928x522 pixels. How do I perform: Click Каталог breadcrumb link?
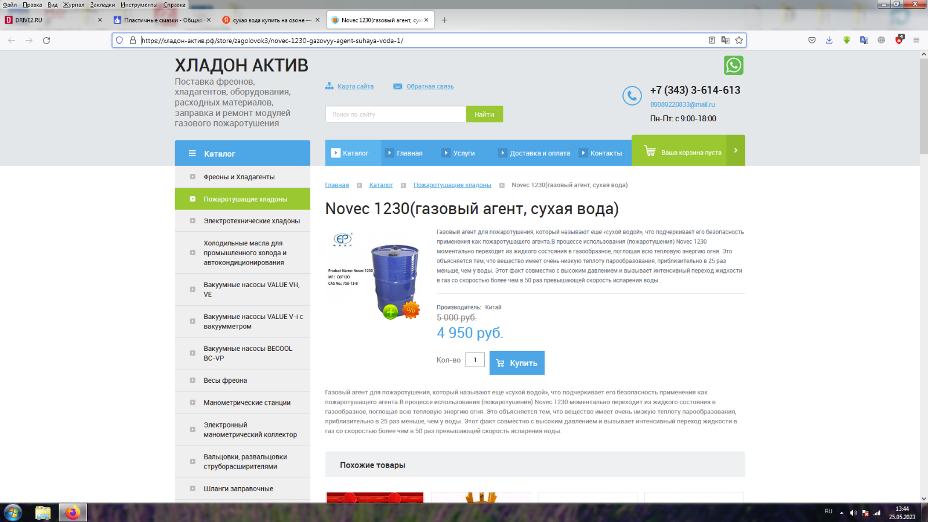[381, 185]
